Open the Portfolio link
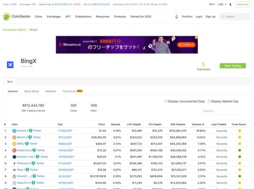The image size is (254, 189). [187, 17]
